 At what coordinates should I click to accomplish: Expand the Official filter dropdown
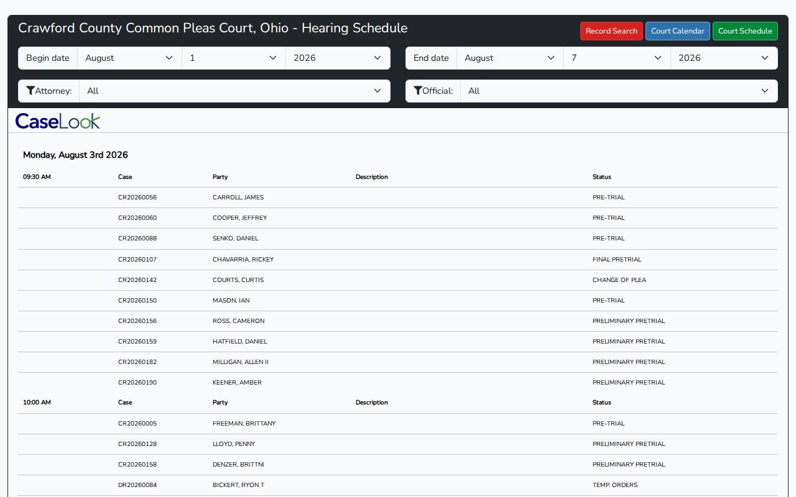click(619, 91)
